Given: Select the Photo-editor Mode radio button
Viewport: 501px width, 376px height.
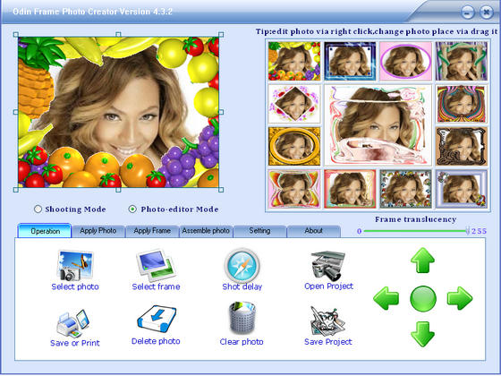Looking at the screenshot, I should (x=132, y=209).
